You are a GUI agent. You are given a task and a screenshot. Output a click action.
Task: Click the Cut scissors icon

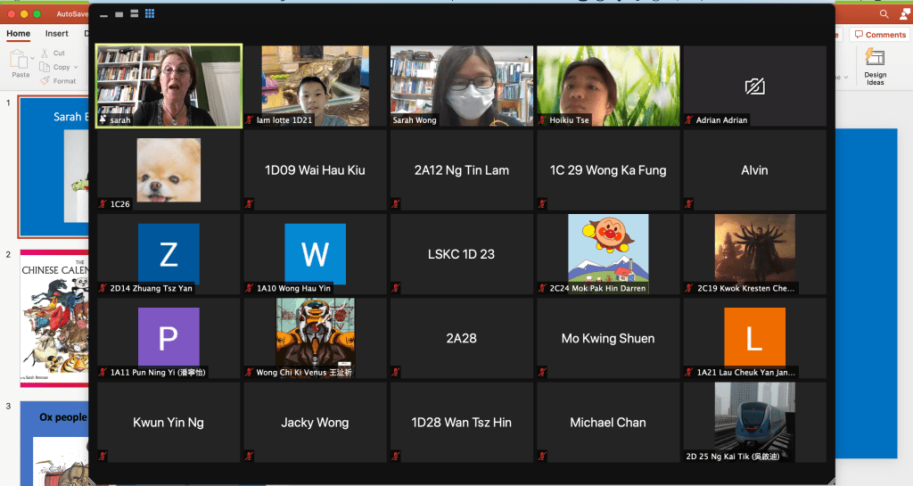tap(45, 54)
